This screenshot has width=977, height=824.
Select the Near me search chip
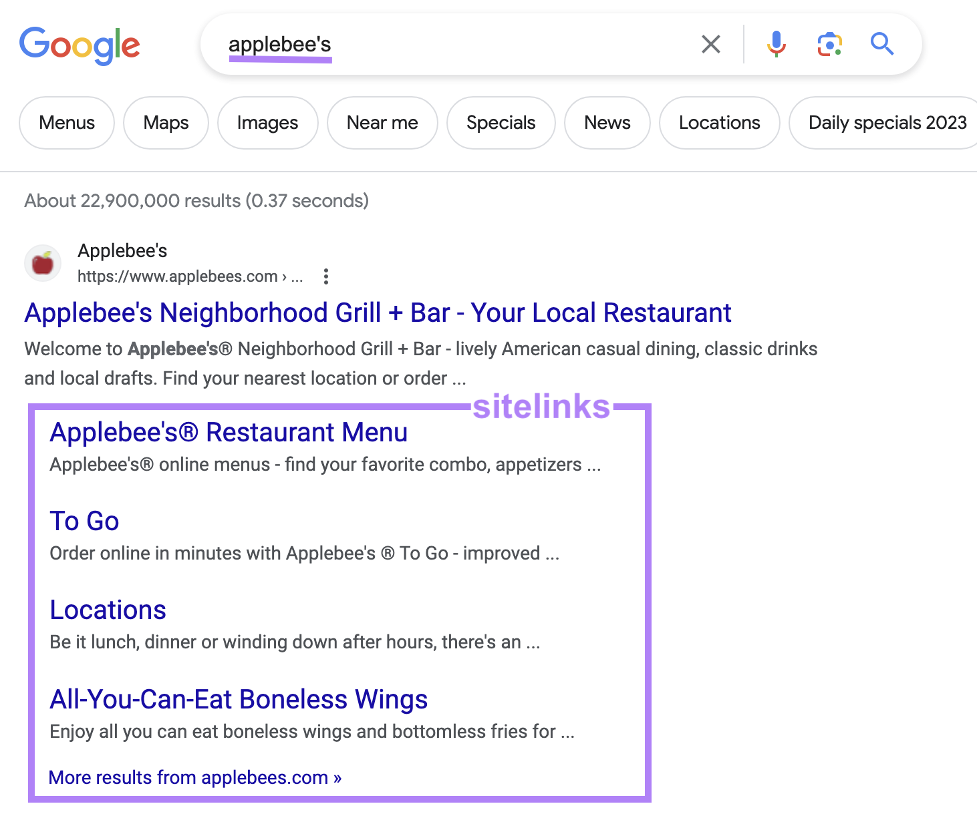(x=382, y=122)
